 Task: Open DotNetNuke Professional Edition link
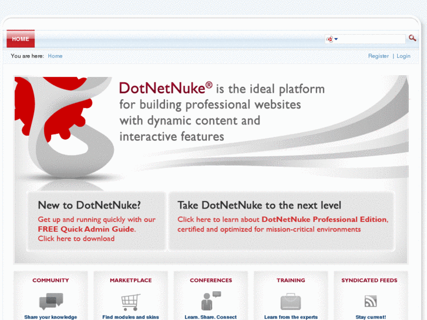(x=325, y=219)
